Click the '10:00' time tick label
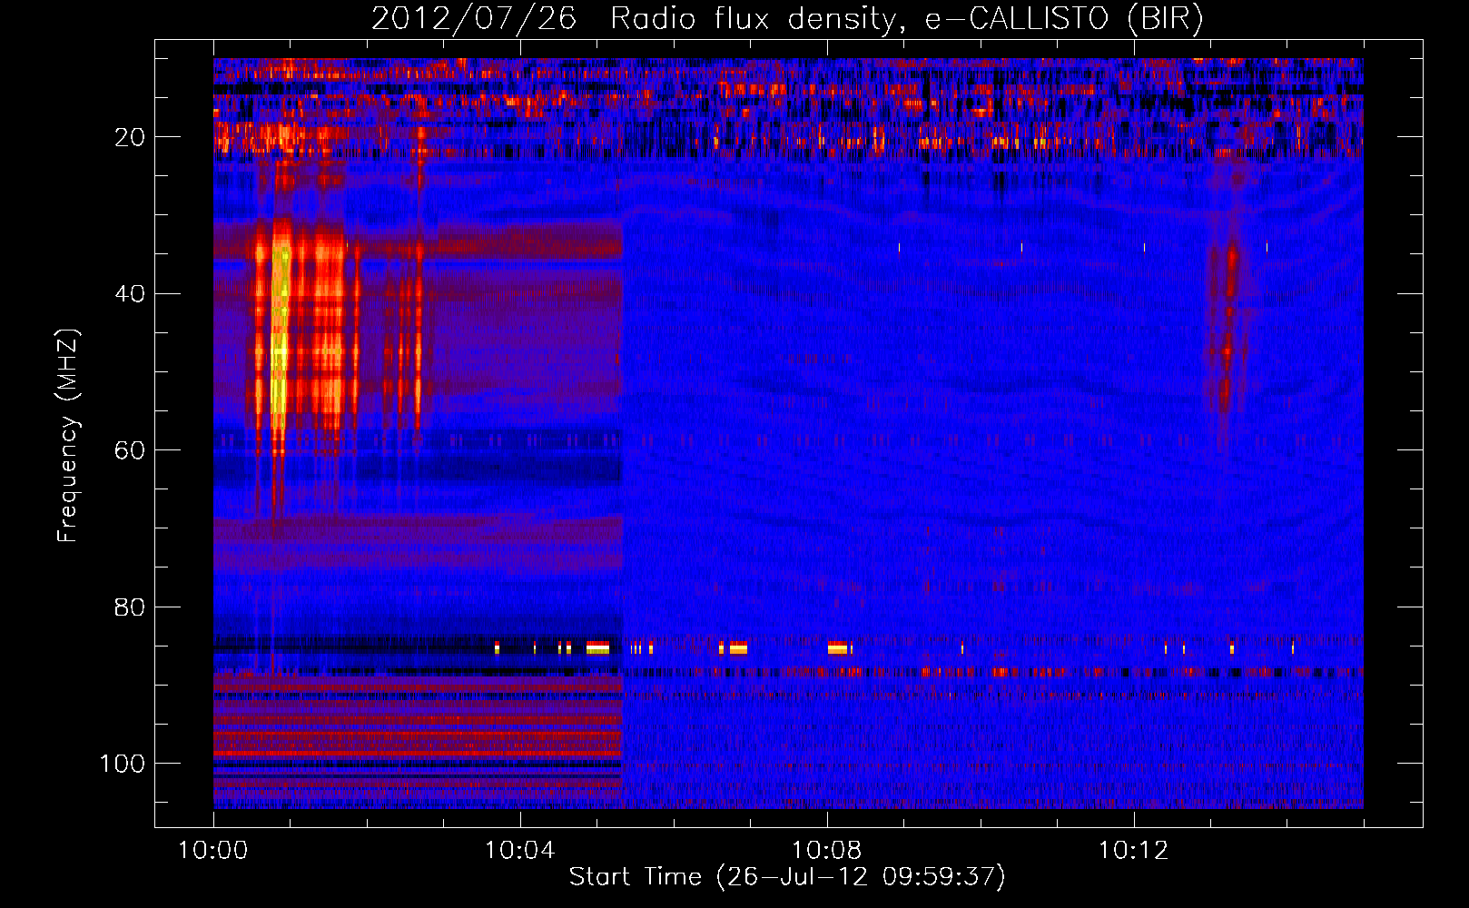 213,851
